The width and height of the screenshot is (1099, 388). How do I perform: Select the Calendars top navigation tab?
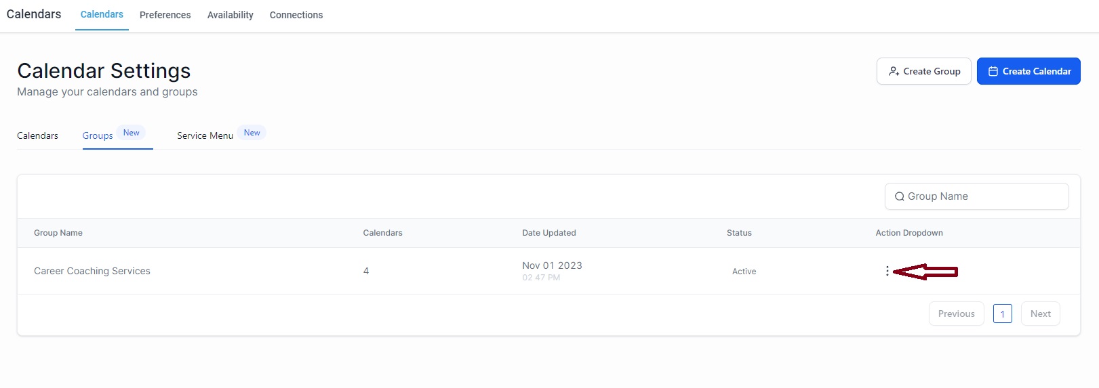point(102,15)
